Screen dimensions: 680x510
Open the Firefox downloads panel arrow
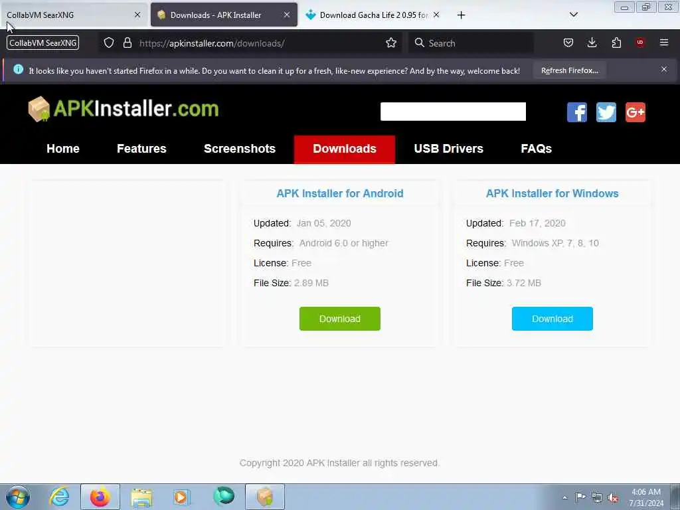[592, 42]
